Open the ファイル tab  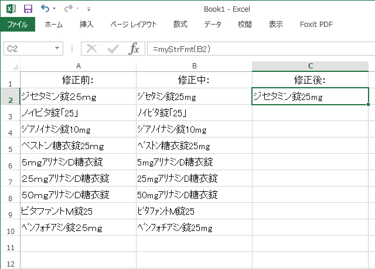coord(18,25)
